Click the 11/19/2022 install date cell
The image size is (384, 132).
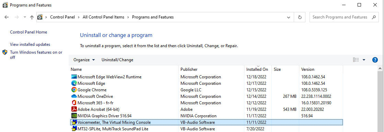coord(256,109)
